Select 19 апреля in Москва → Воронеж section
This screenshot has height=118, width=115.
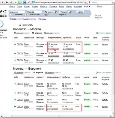49,73
